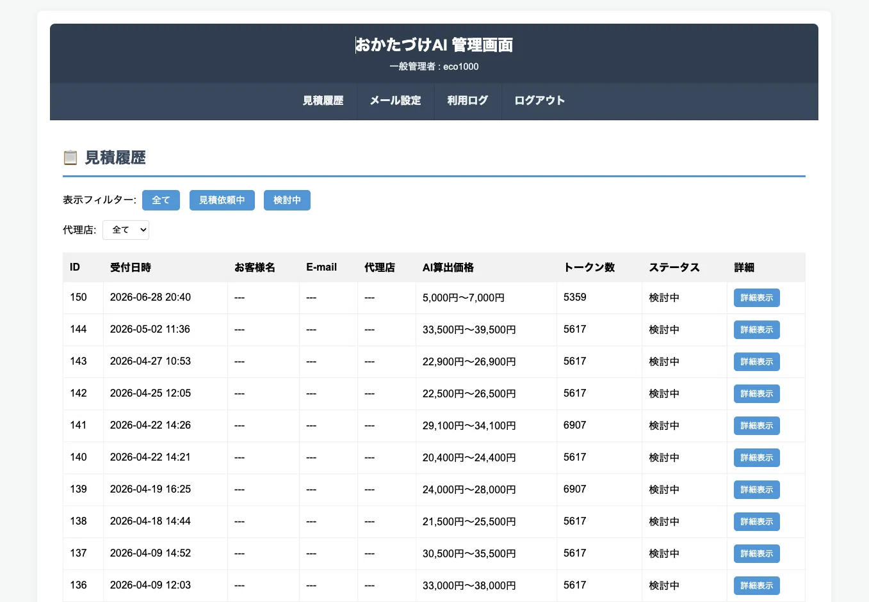The width and height of the screenshot is (869, 602).
Task: Click price 24,000円〜28,000円
Action: tap(469, 490)
